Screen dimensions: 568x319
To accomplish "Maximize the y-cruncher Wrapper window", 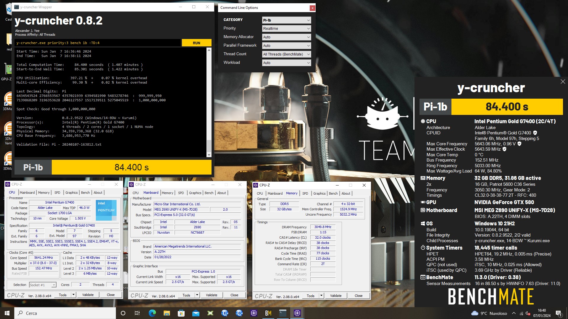I will [194, 7].
